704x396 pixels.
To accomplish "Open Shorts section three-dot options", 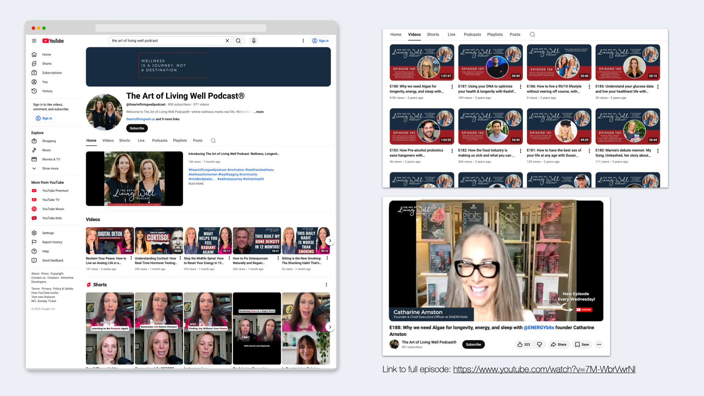I will point(326,285).
